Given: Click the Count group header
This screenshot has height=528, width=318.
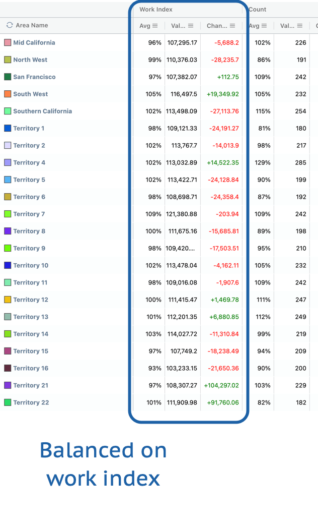Looking at the screenshot, I should coord(258,10).
